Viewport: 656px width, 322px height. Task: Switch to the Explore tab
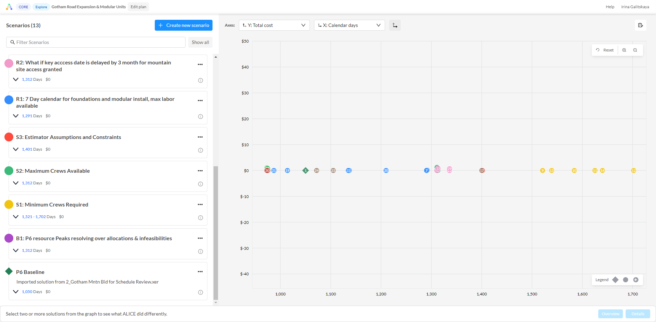[x=41, y=7]
